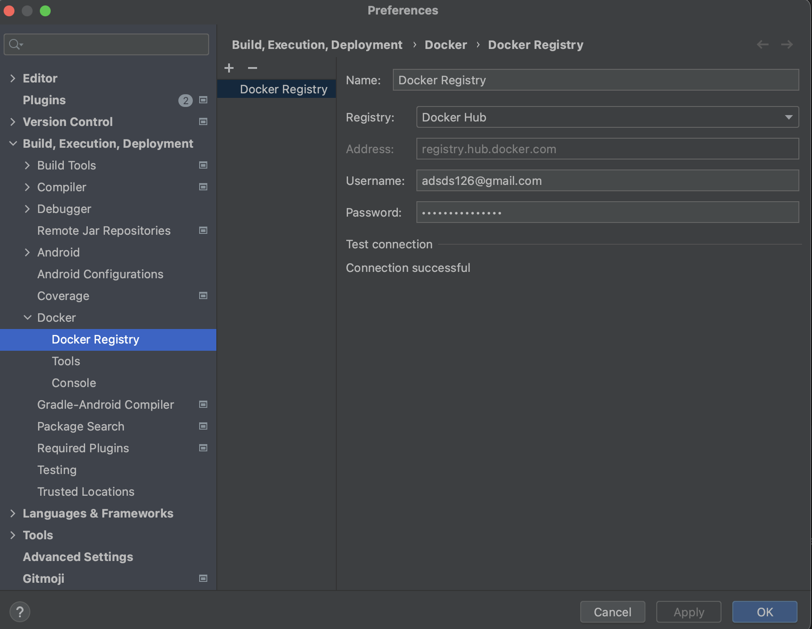Click the registry Name field
812x629 pixels.
coord(596,80)
